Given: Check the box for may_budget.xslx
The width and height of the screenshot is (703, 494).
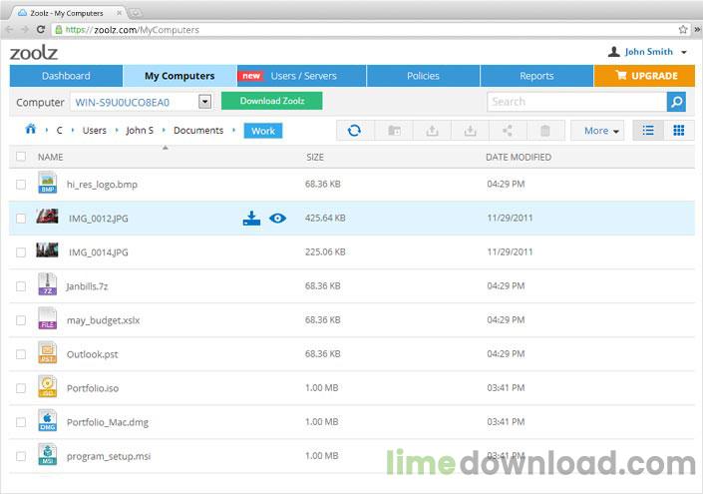Looking at the screenshot, I should pos(21,320).
